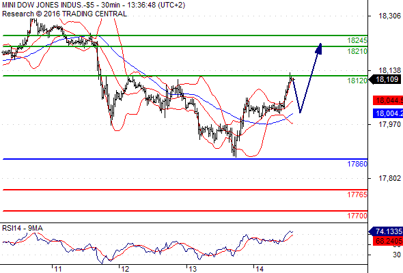Screen dimensions: 403x273
Task: Select the red 17765 support label
Action: click(x=357, y=195)
